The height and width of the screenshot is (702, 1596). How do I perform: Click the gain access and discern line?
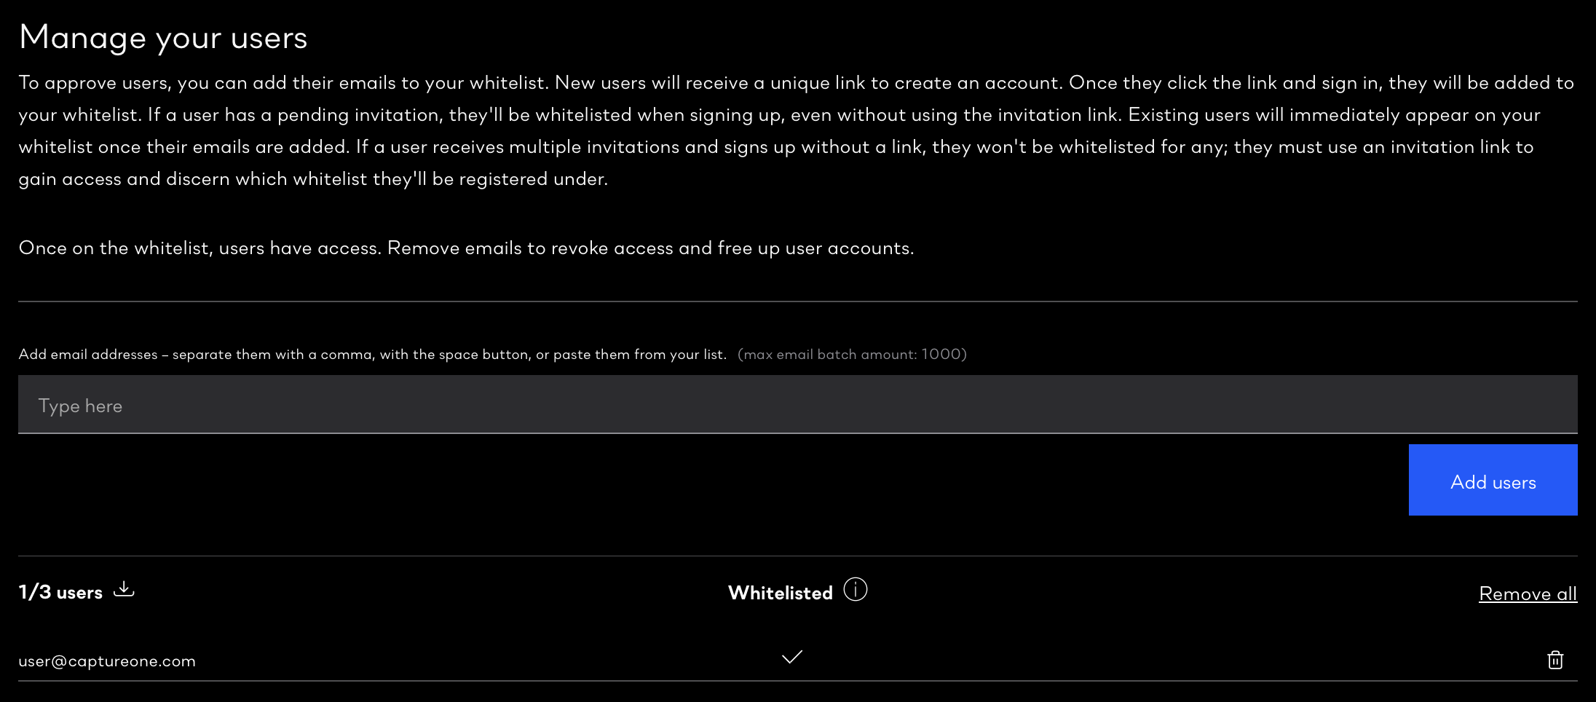[x=313, y=178]
